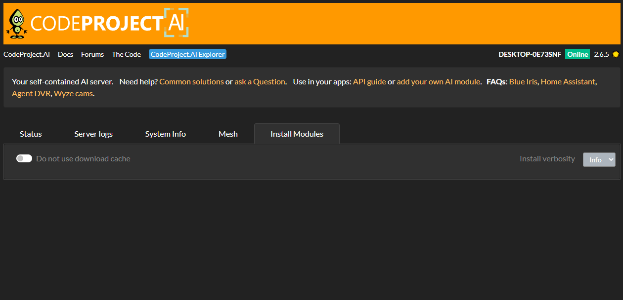Switch to the System Info tab
The height and width of the screenshot is (300, 623).
click(166, 134)
